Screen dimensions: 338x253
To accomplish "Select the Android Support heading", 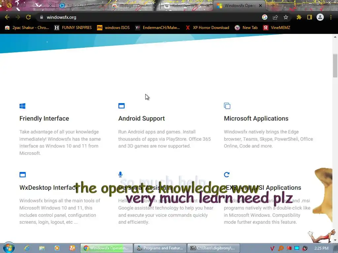I will (x=141, y=119).
